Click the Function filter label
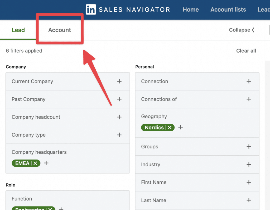The height and width of the screenshot is (210, 270). (x=22, y=199)
